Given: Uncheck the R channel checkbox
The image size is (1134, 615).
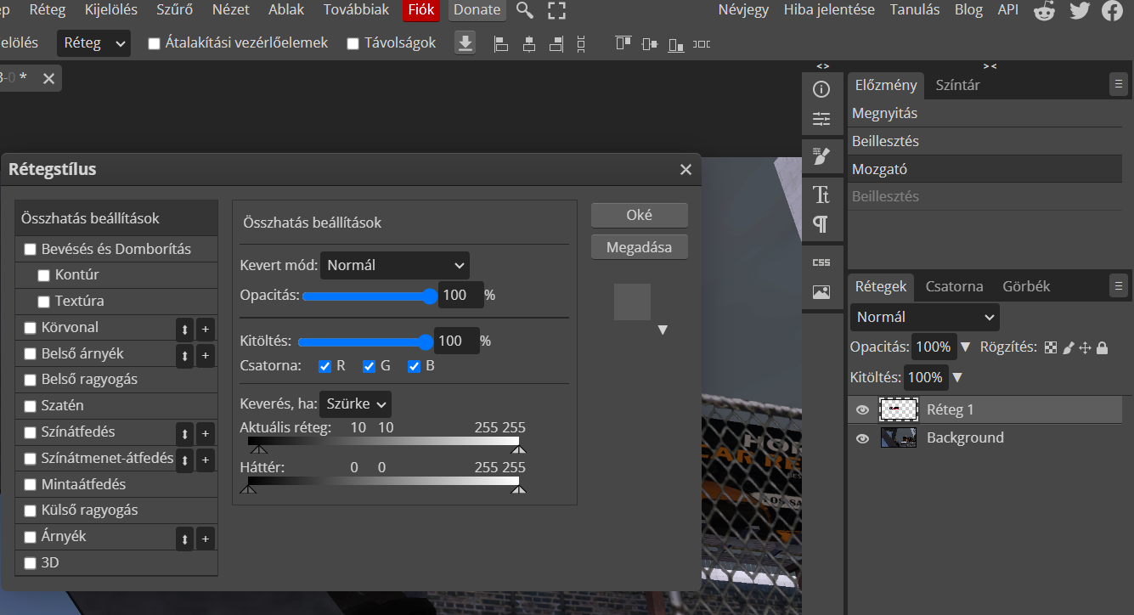Looking at the screenshot, I should tap(324, 366).
